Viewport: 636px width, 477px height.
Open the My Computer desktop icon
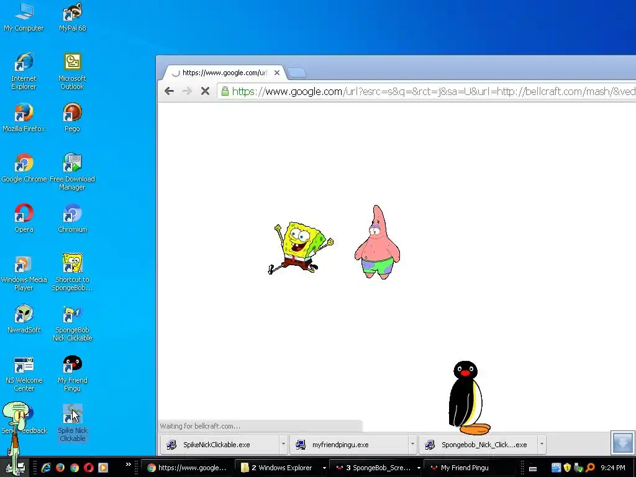click(24, 17)
